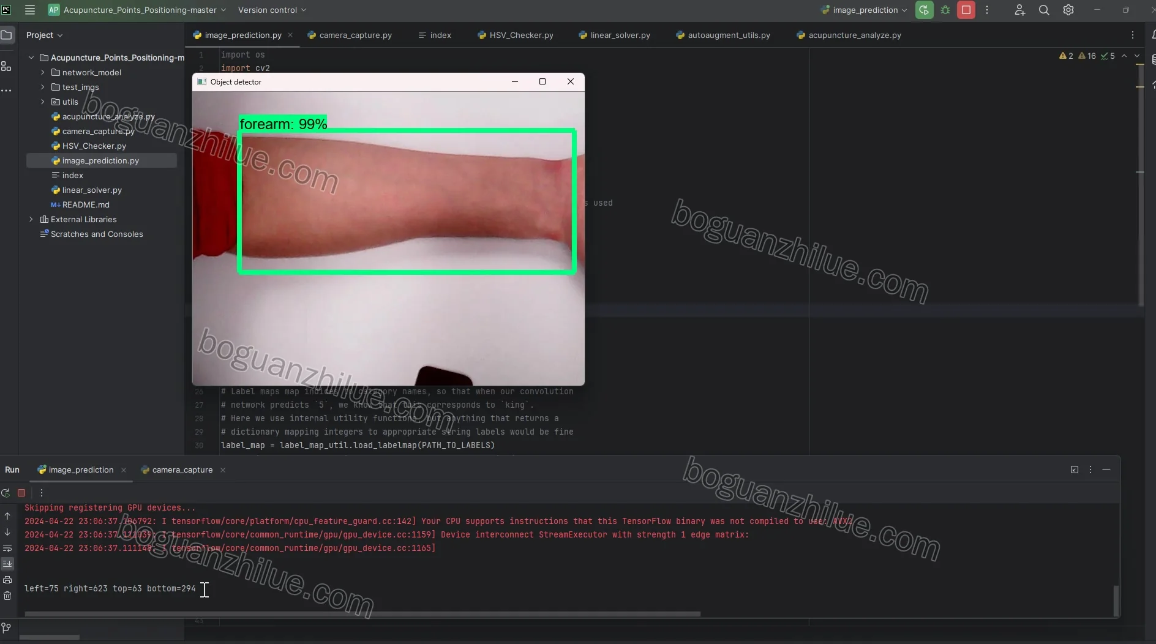The height and width of the screenshot is (644, 1156).
Task: Open the Version control dropdown
Action: 272,10
